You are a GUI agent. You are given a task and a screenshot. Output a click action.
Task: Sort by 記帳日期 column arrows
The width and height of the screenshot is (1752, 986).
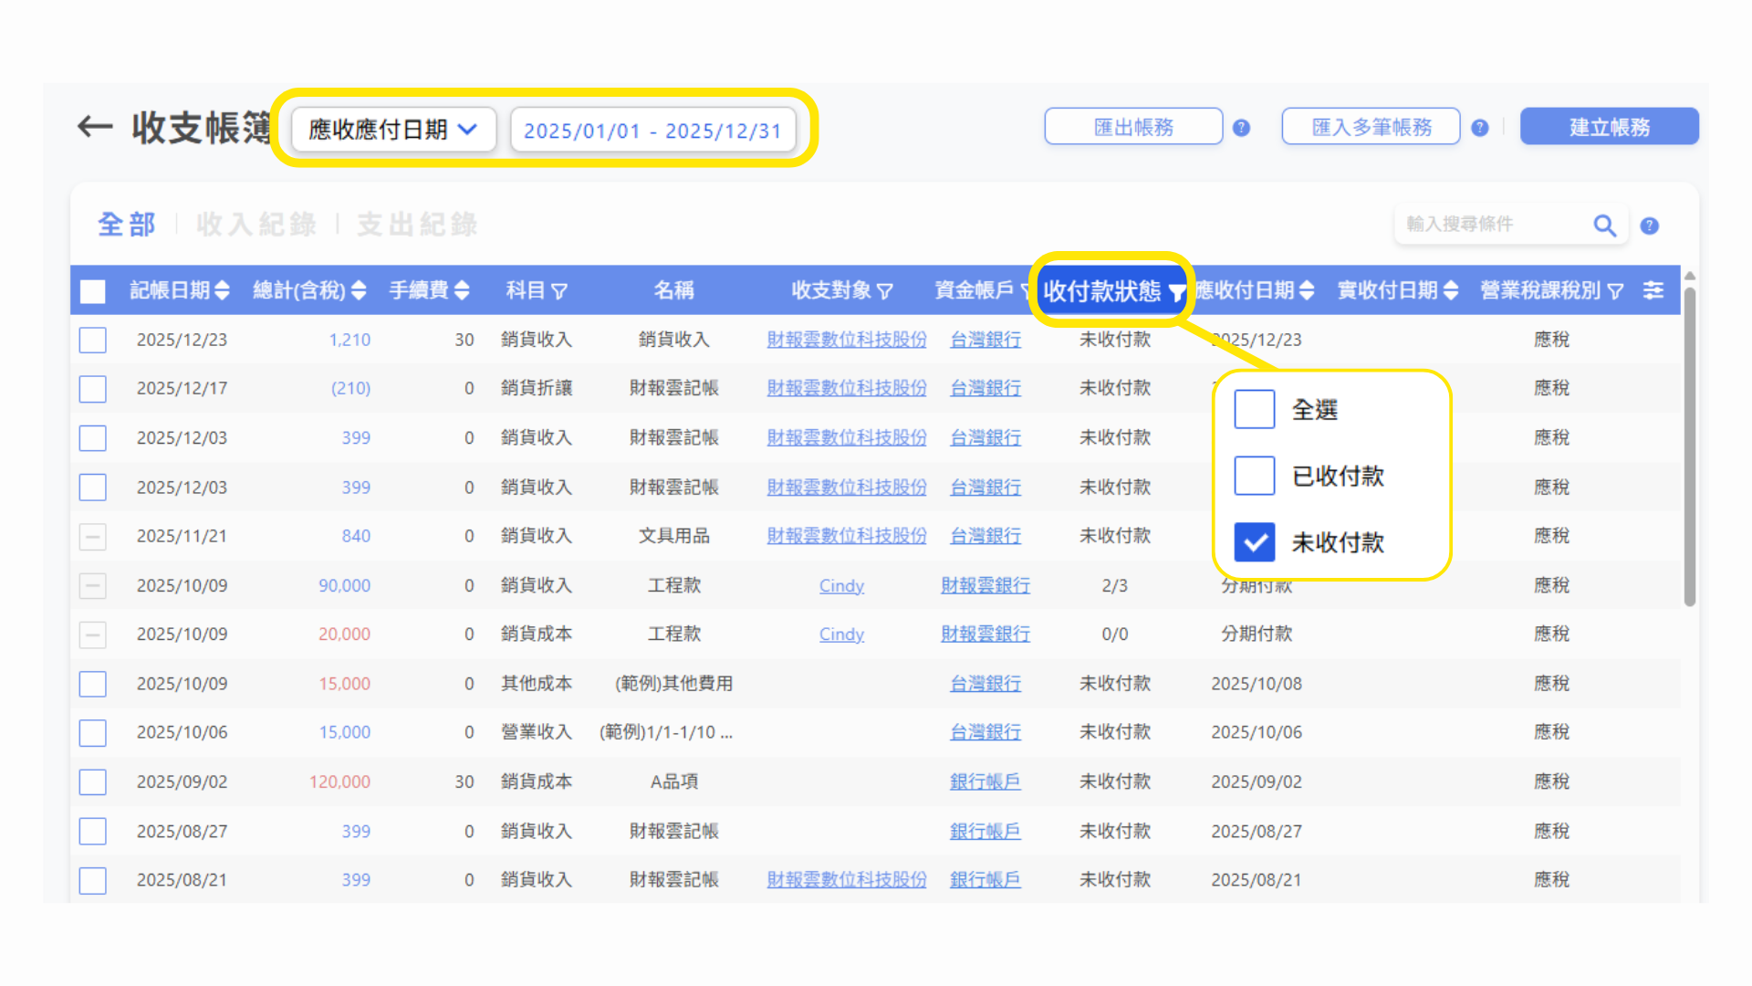(222, 290)
